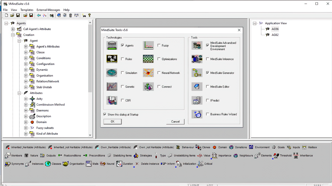Enable the Fuzzy technology checkbox
Viewport: 332px width, 186px height.
[159, 45]
